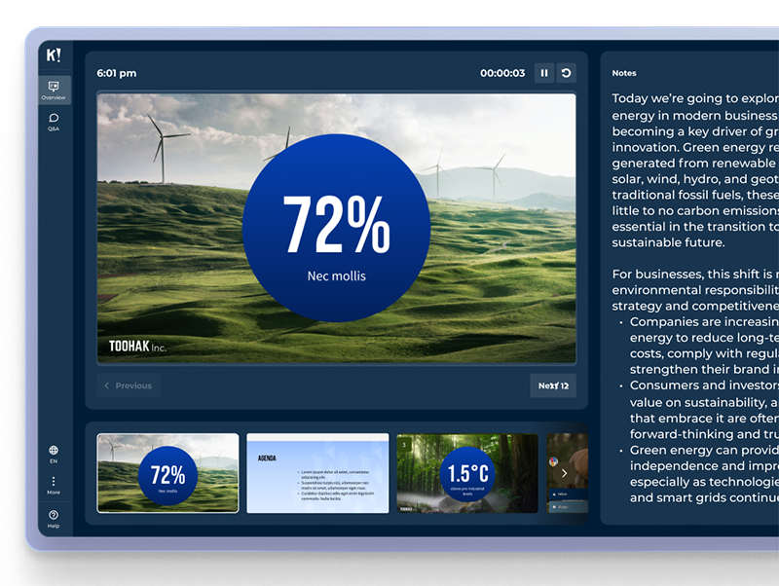Select the 72% Nec mollis slide thumbnail
This screenshot has width=779, height=586.
[167, 473]
